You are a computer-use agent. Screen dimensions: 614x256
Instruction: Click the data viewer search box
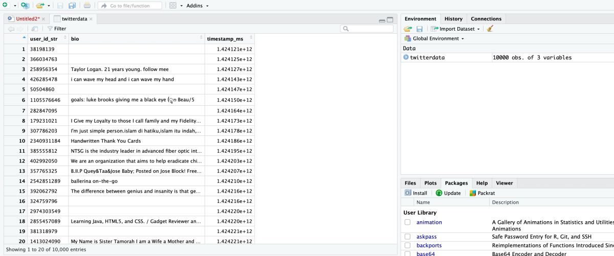pos(367,29)
